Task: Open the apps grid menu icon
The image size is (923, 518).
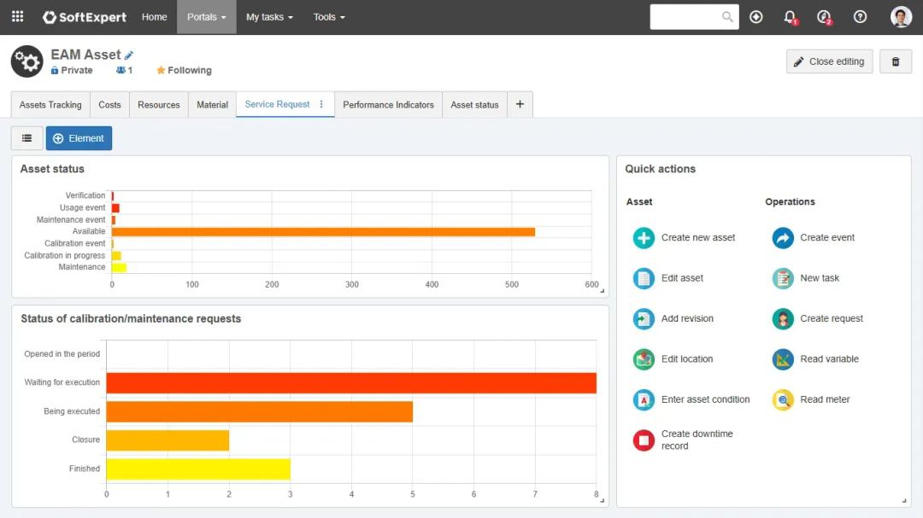Action: [x=17, y=17]
